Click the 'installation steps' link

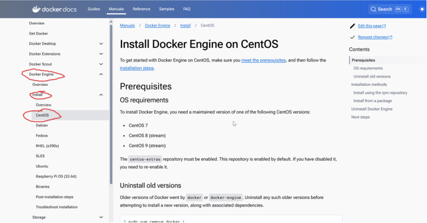point(136,68)
